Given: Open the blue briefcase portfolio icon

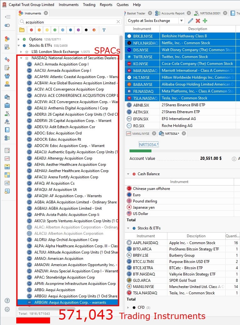Looking at the screenshot, I should 7,105.
